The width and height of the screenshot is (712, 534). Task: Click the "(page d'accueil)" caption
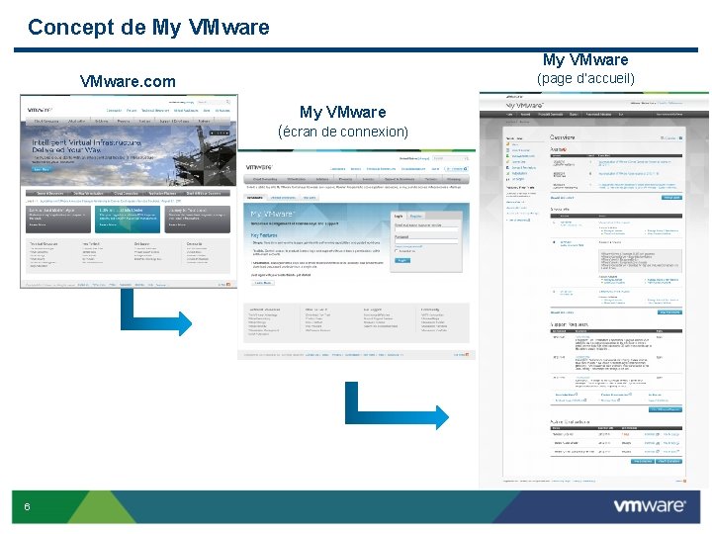click(585, 78)
